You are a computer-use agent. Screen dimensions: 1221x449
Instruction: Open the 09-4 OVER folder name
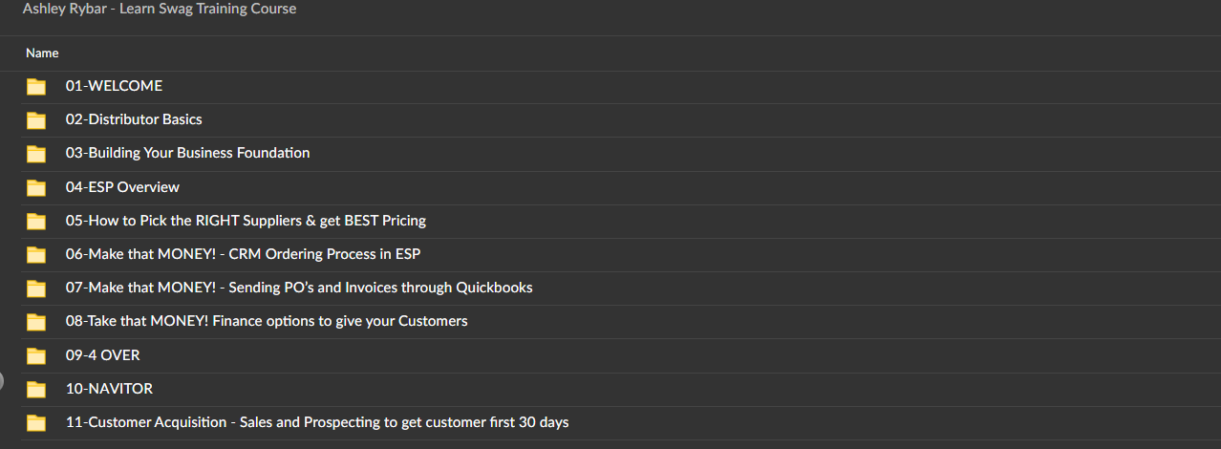pyautogui.click(x=102, y=355)
